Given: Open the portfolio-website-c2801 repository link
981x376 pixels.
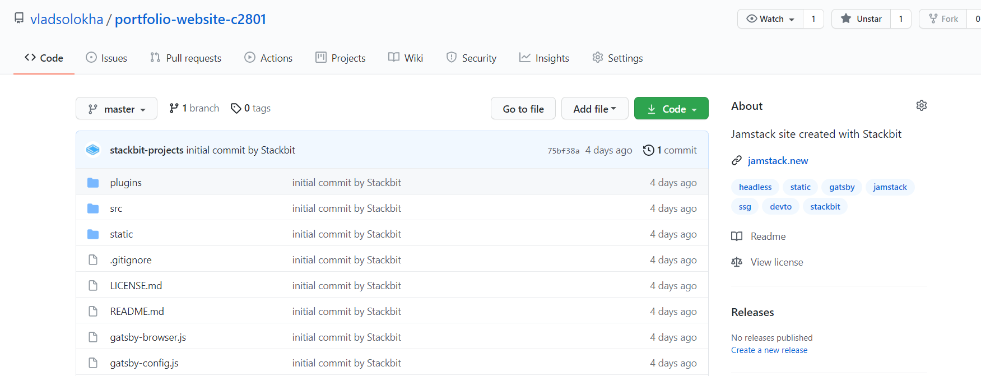Looking at the screenshot, I should tap(190, 19).
